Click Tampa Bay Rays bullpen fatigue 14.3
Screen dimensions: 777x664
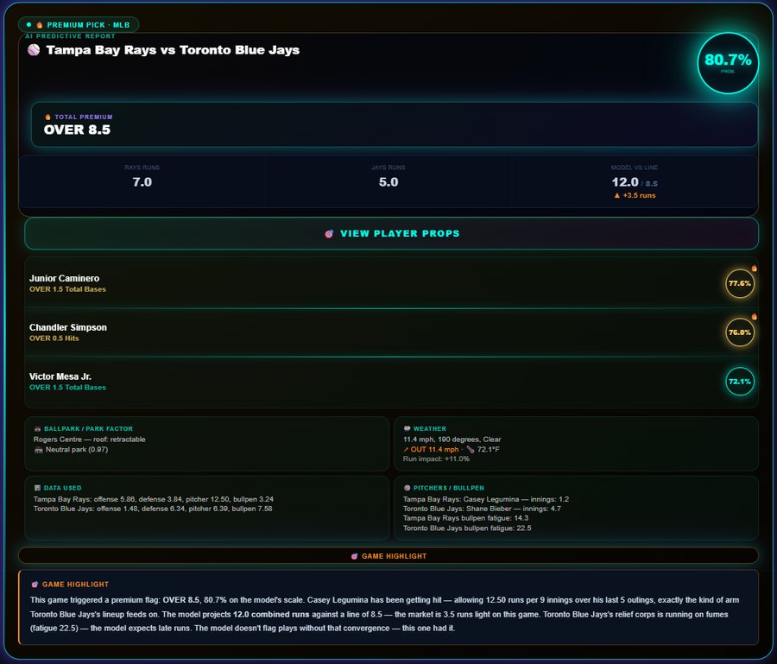click(x=465, y=518)
